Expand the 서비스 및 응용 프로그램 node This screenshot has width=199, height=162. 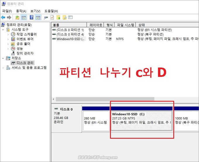3,68
